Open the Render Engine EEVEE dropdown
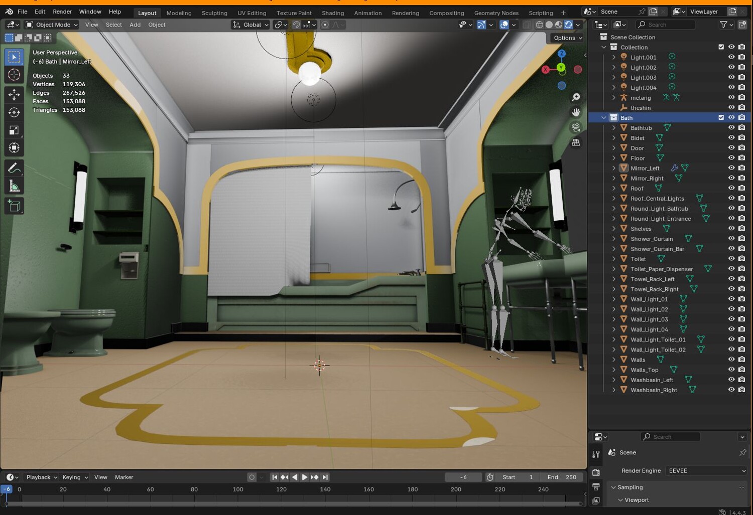The image size is (753, 515). [x=706, y=471]
